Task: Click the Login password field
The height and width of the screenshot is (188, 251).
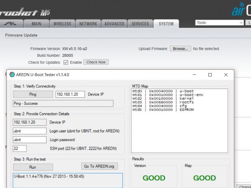Action: pyautogui.click(x=30, y=140)
